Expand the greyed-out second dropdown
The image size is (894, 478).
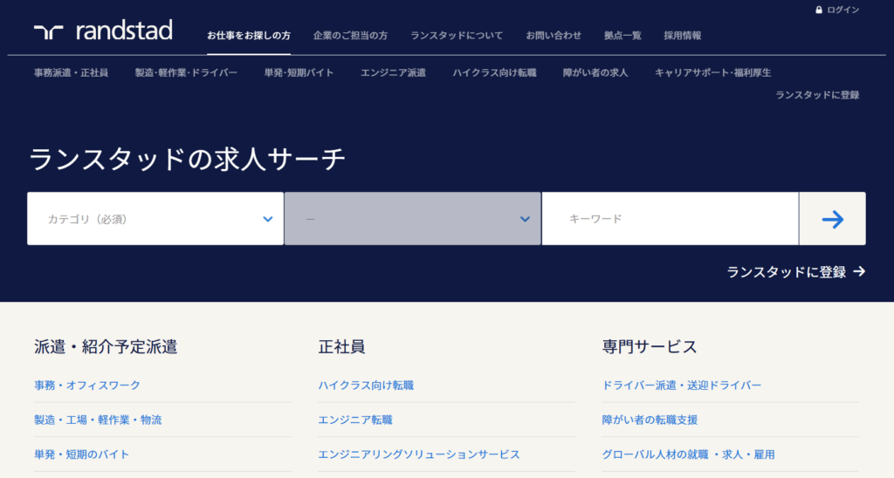click(412, 219)
